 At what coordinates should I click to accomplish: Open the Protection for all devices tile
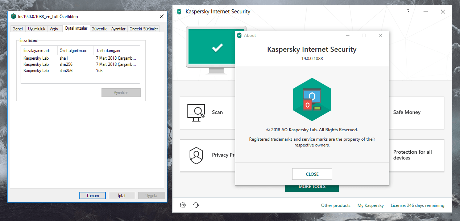(417, 156)
